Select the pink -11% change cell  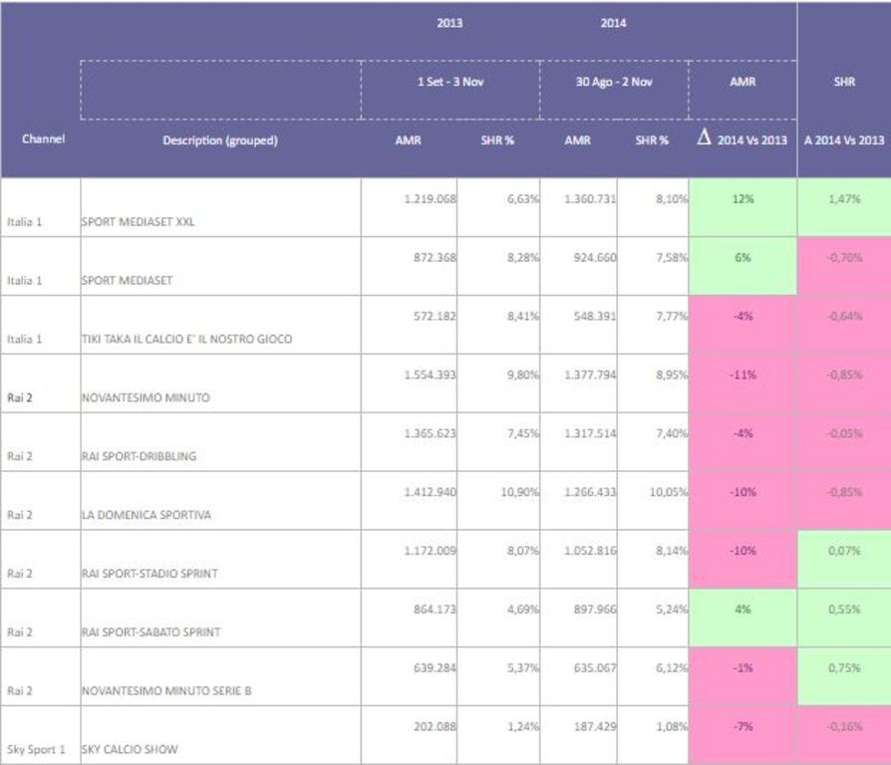(x=742, y=382)
